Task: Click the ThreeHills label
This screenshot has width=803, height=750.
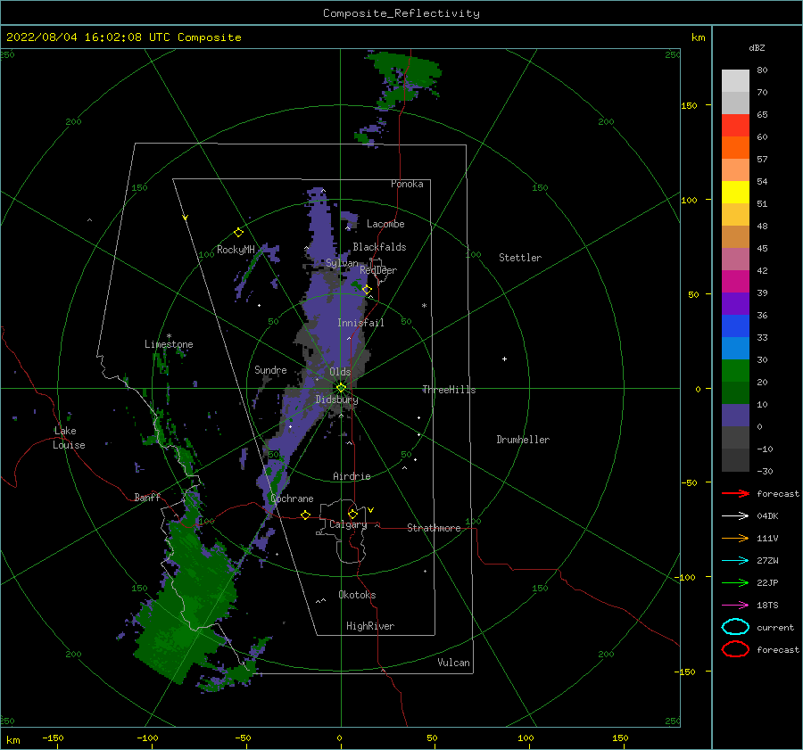Action: (449, 390)
